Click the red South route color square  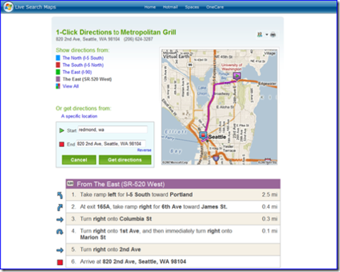tap(58, 65)
